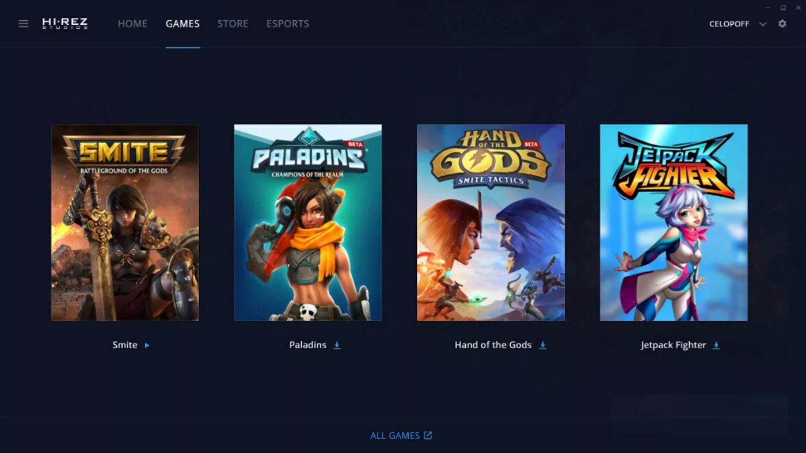Maximize the launcher window
This screenshot has height=453, width=806.
click(x=783, y=7)
